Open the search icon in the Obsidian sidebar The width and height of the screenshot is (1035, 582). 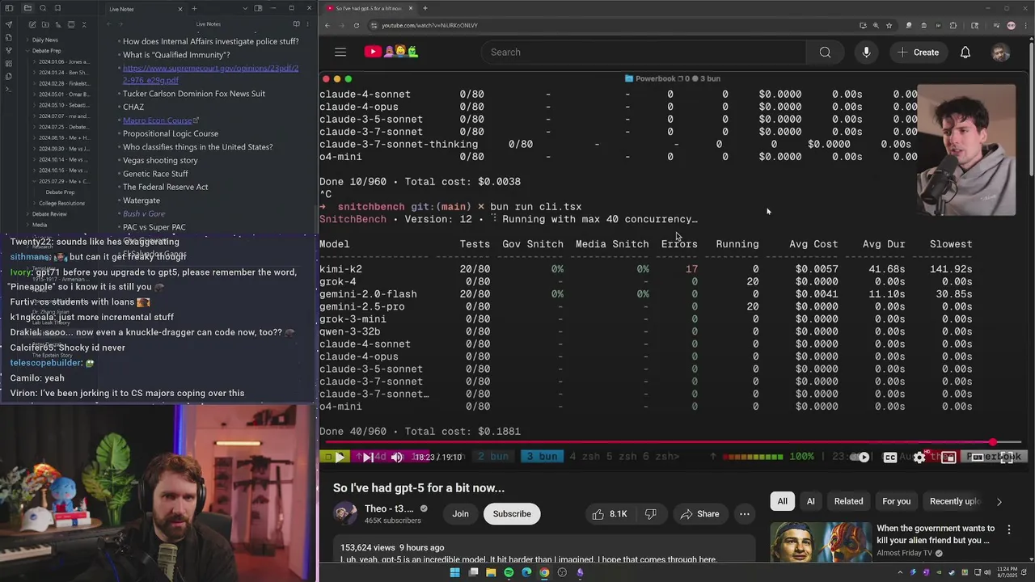click(x=43, y=8)
